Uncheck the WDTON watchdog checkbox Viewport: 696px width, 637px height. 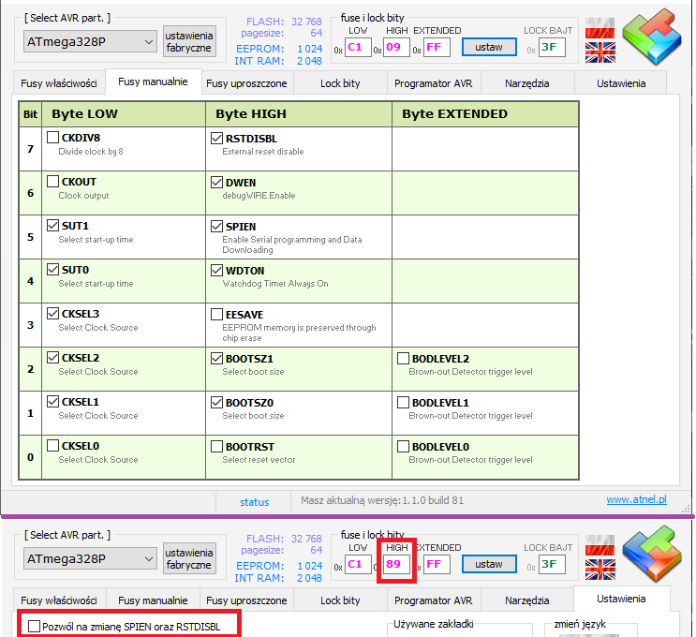tap(216, 270)
